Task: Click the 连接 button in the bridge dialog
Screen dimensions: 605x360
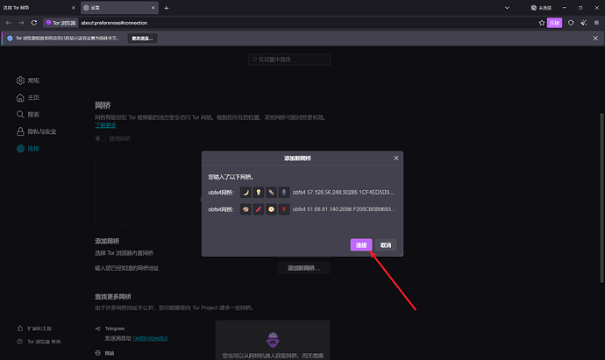Action: point(360,244)
